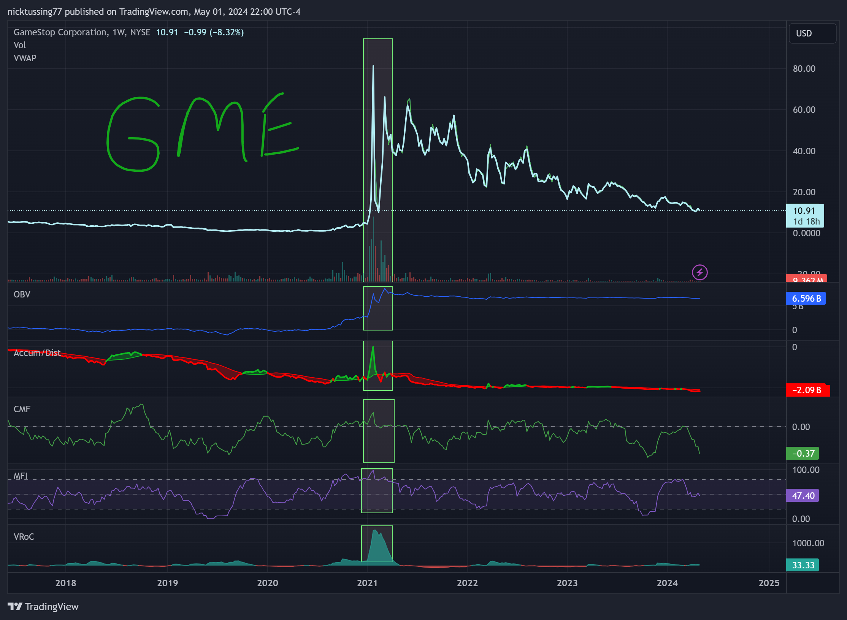Select the VWAP indicator label
Screen dimensions: 847x620
(x=25, y=58)
